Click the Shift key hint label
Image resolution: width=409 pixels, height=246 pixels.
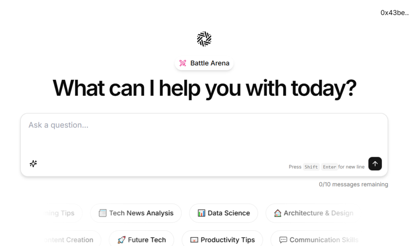click(311, 167)
